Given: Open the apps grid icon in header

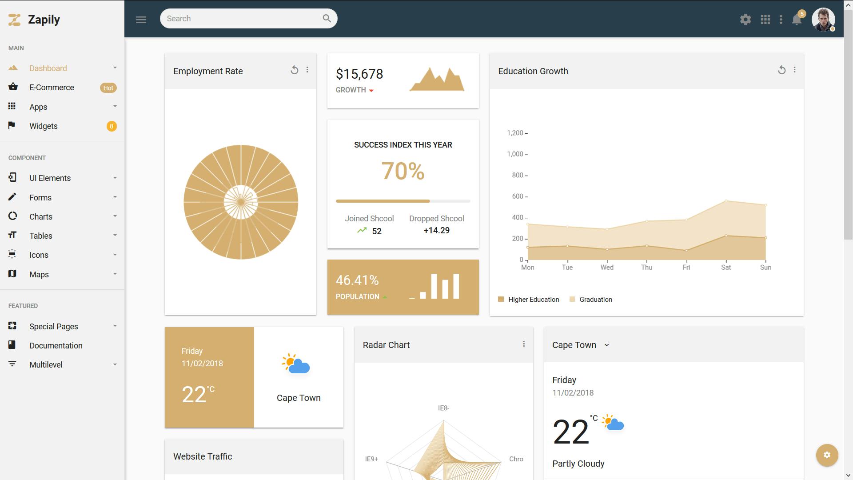Looking at the screenshot, I should point(765,19).
